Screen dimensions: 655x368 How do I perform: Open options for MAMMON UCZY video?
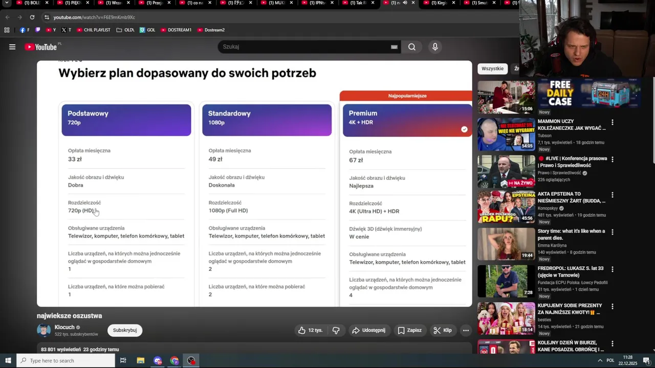[612, 123]
